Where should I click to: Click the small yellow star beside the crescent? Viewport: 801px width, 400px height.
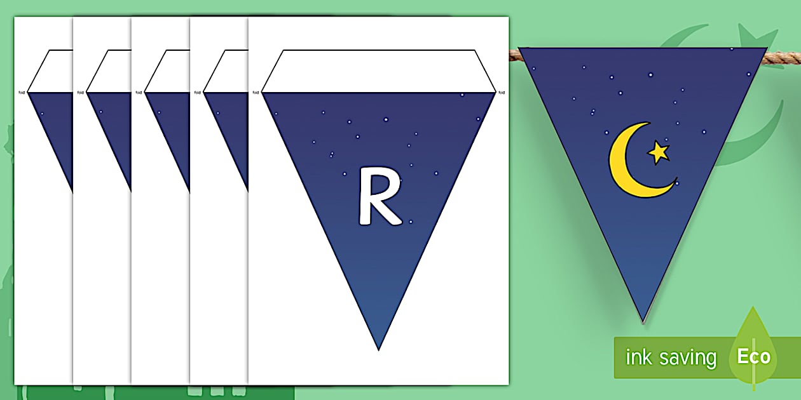click(x=658, y=152)
